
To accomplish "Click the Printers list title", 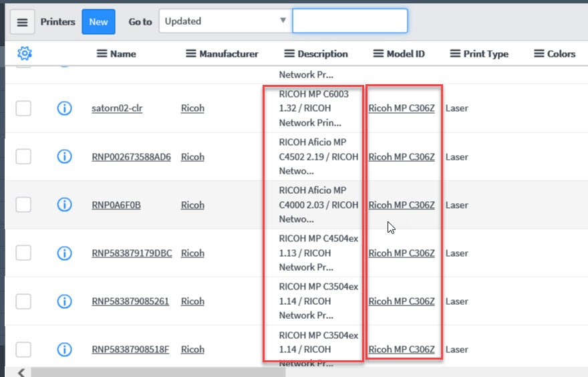I will pos(57,22).
